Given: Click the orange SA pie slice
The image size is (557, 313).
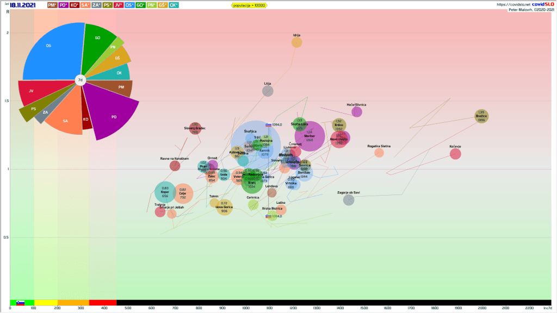Looking at the screenshot, I should pyautogui.click(x=65, y=120).
